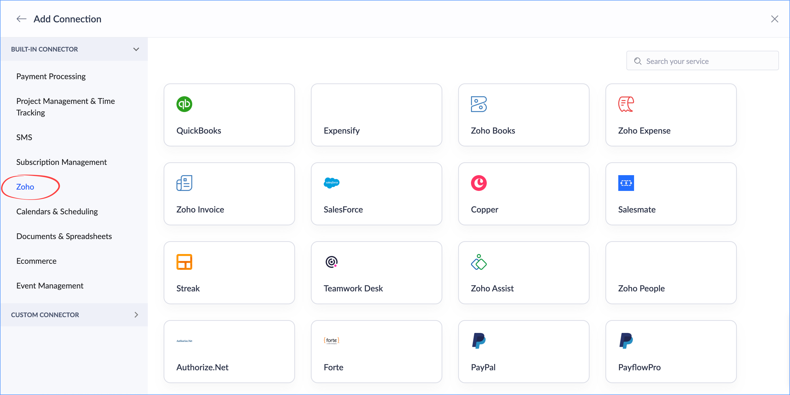790x395 pixels.
Task: Choose the Zoho Invoice icon
Action: (184, 183)
